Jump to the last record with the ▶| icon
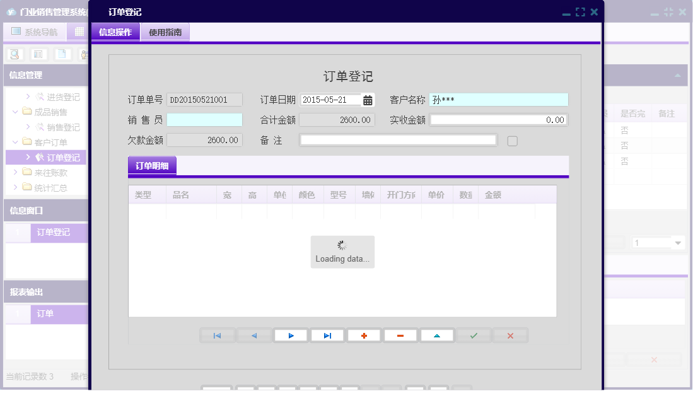Screen dimensions: 693x413 point(327,335)
